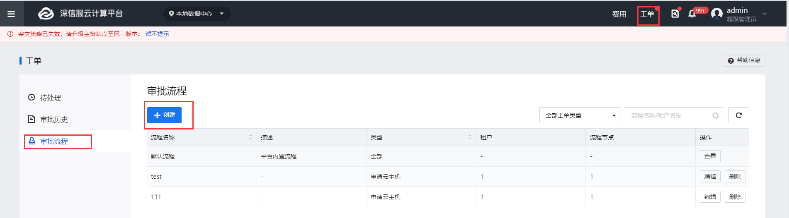Click the help information question mark icon

(731, 61)
